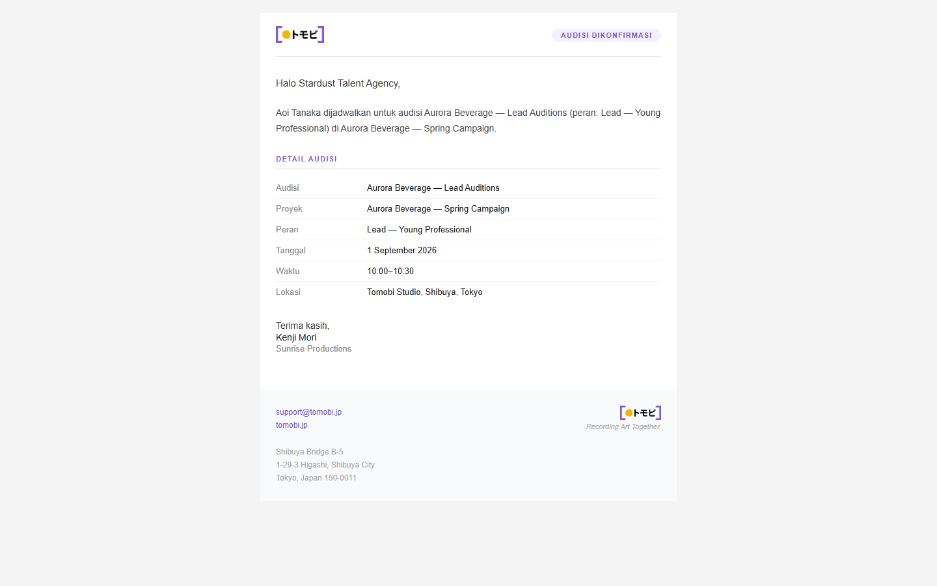
Task: Click the 'Shibuya Bridge B-5' address line
Action: pyautogui.click(x=310, y=452)
